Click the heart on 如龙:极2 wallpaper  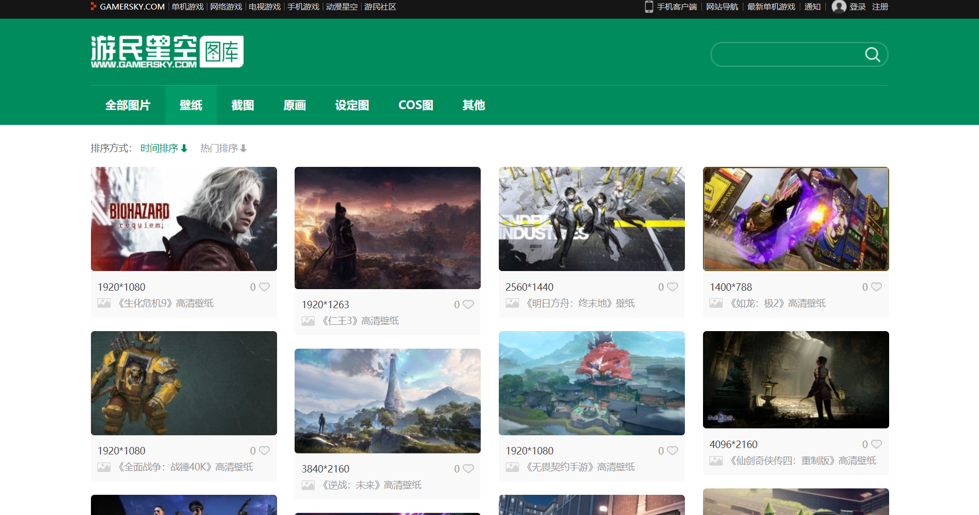click(876, 287)
